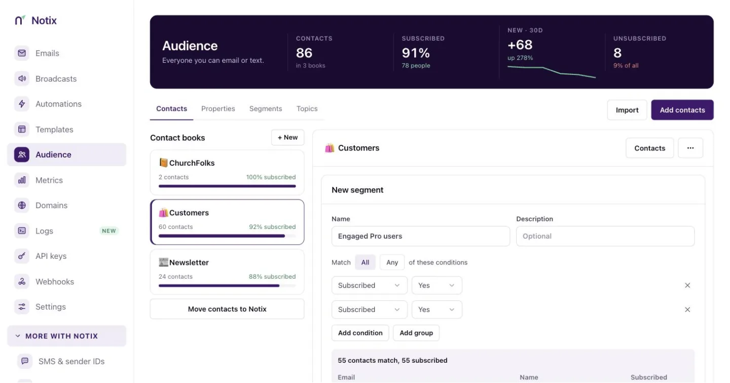
Task: Click the Import button
Action: 627,110
